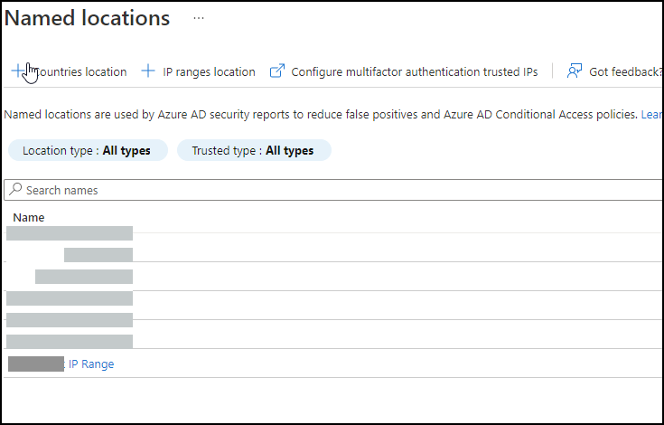Screen dimensions: 664x425
Task: Click the magnifier icon in the search box
Action: [15, 190]
